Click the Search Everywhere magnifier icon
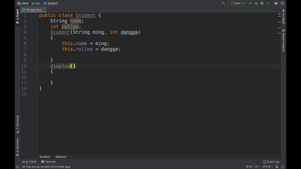 coord(282,3)
